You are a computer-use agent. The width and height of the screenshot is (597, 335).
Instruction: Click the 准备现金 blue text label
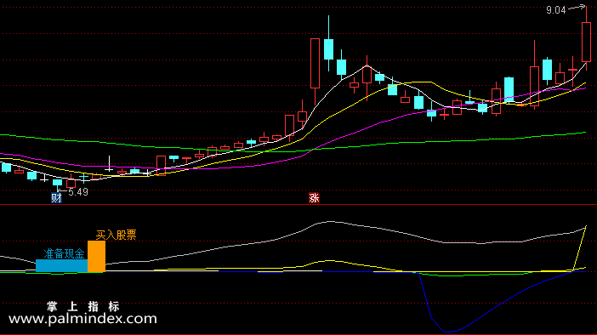[x=64, y=254]
